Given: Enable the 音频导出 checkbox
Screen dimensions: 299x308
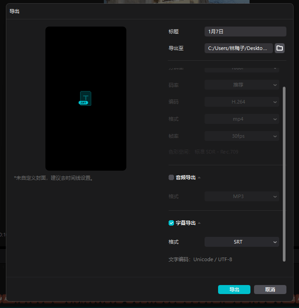Looking at the screenshot, I should pos(171,177).
